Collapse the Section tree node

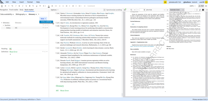click(x=3, y=25)
